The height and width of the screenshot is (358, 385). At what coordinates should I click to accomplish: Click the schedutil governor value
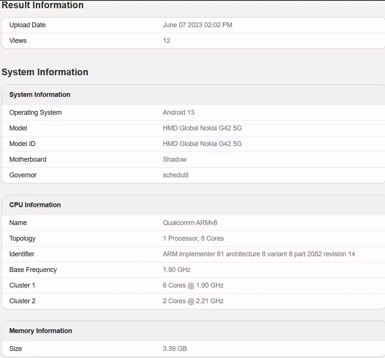click(x=176, y=175)
